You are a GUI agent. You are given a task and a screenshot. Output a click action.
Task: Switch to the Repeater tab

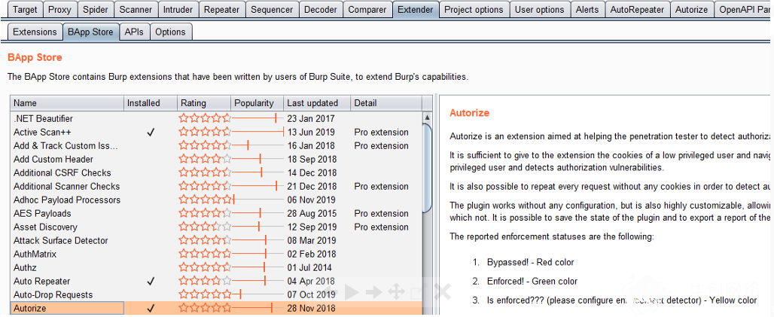point(221,9)
